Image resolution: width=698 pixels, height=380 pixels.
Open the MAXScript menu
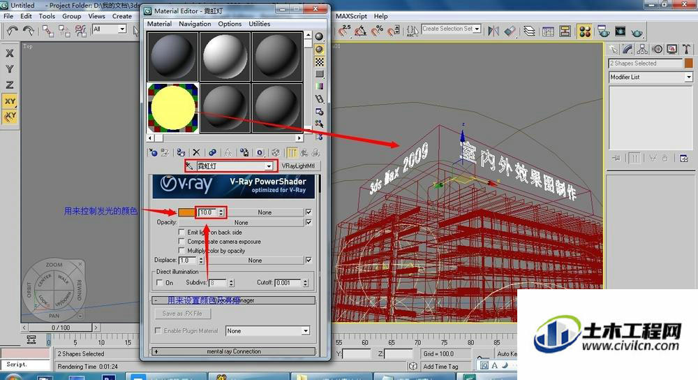(351, 16)
